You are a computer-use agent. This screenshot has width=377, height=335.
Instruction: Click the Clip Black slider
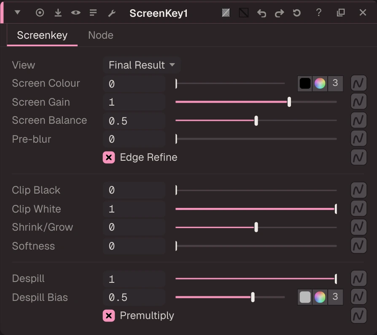point(256,190)
